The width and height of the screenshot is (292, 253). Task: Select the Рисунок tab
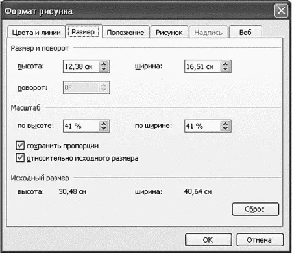pos(169,33)
